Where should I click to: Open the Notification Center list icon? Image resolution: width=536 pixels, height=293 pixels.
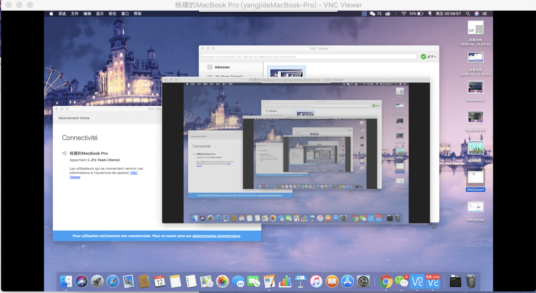(484, 14)
